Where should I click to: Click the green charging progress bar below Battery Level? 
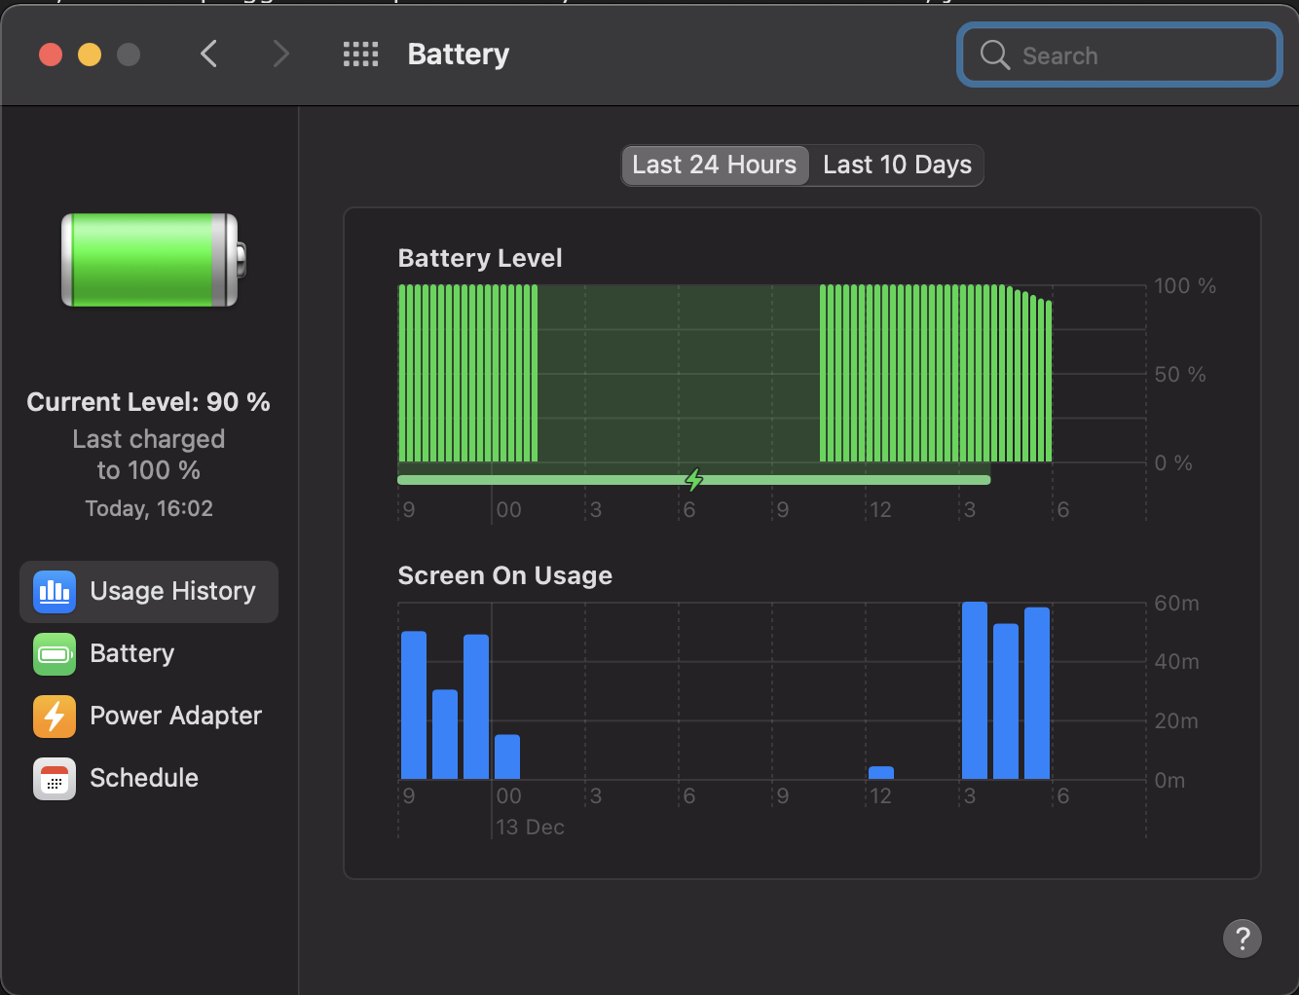[x=545, y=479]
